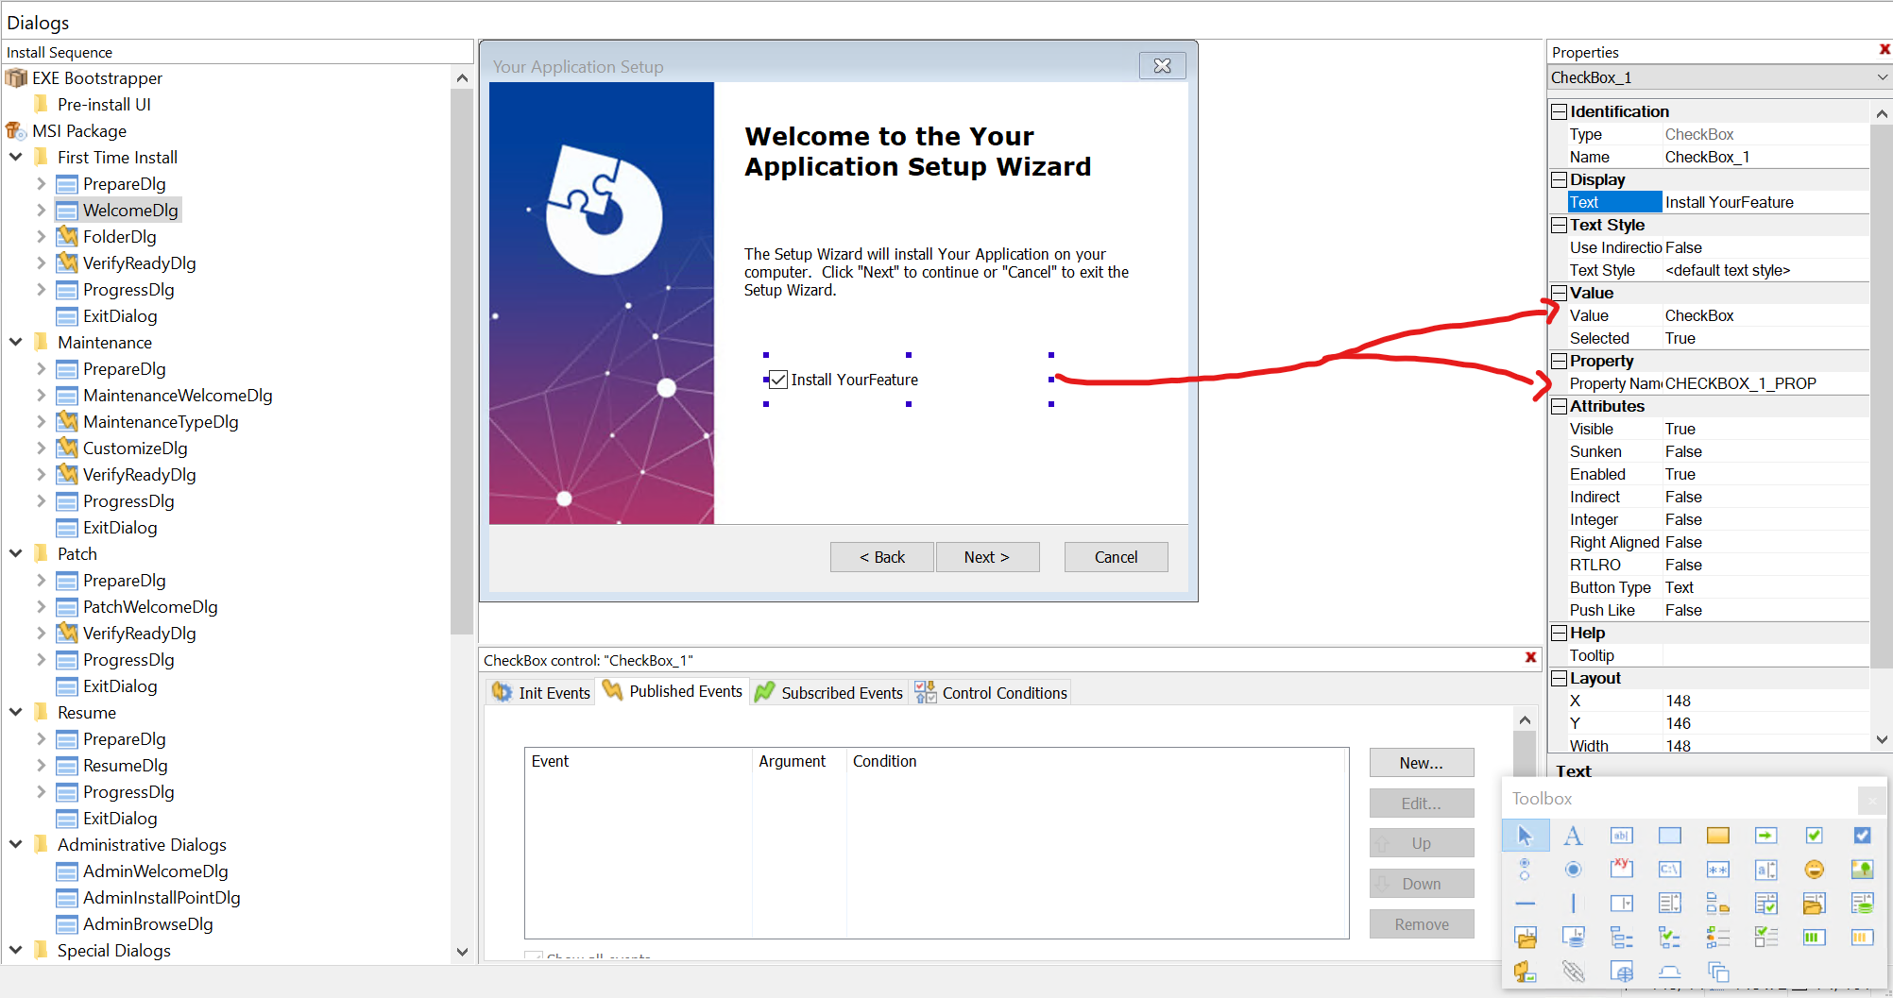Image resolution: width=1893 pixels, height=998 pixels.
Task: Click the Selected value True
Action: click(x=1765, y=338)
